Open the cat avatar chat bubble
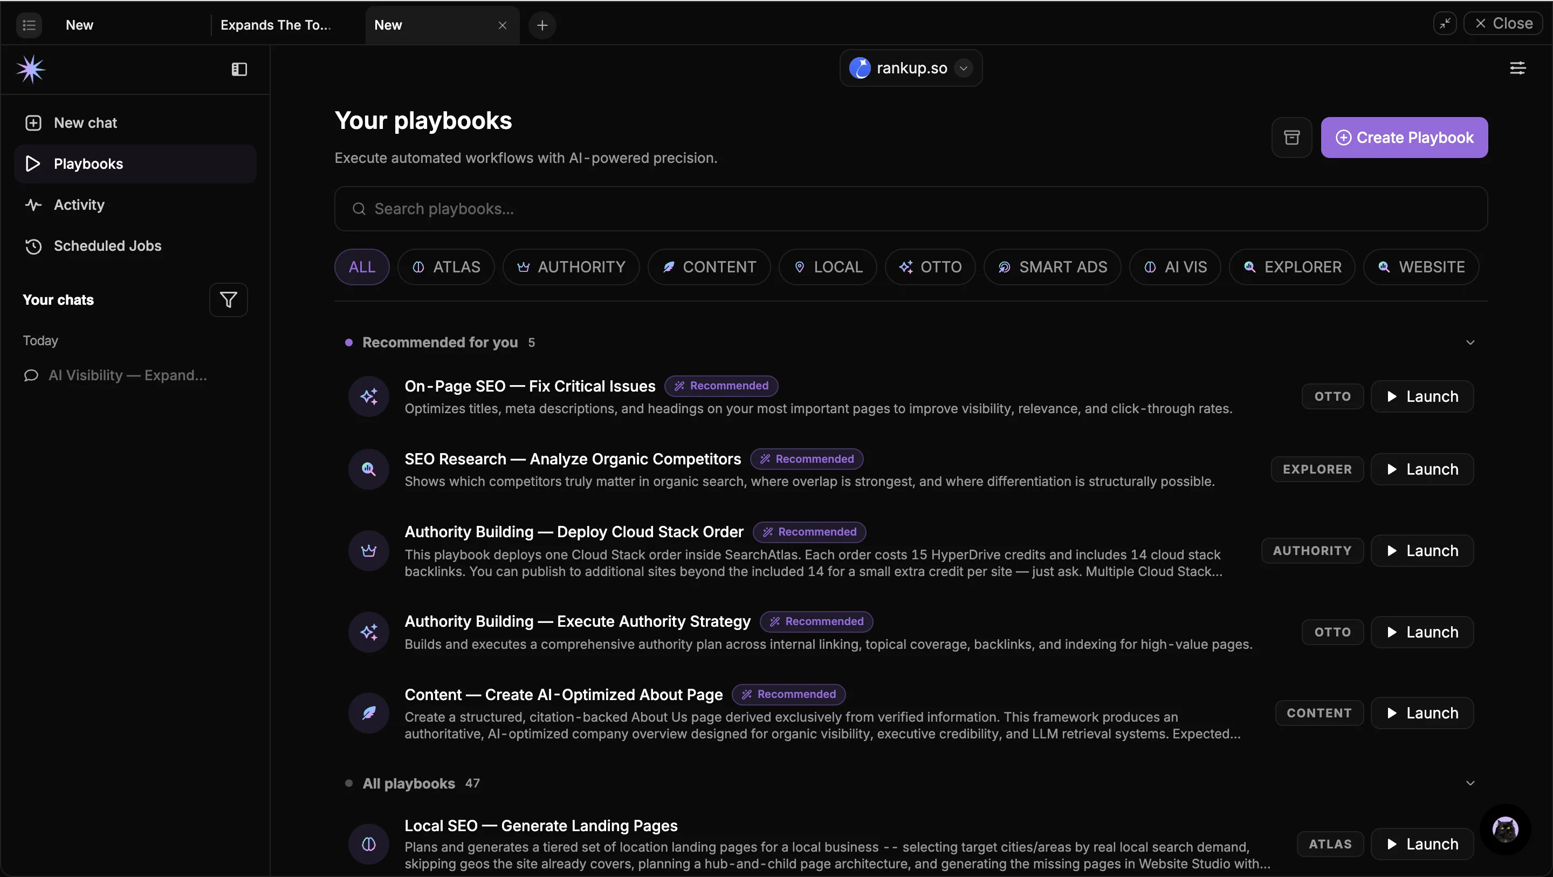The width and height of the screenshot is (1553, 877). pyautogui.click(x=1506, y=830)
